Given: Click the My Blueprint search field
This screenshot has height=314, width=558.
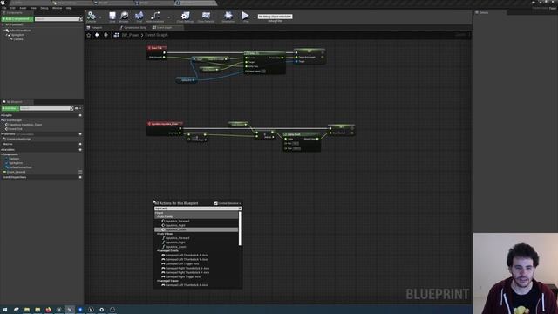Looking at the screenshot, I should [x=46, y=108].
